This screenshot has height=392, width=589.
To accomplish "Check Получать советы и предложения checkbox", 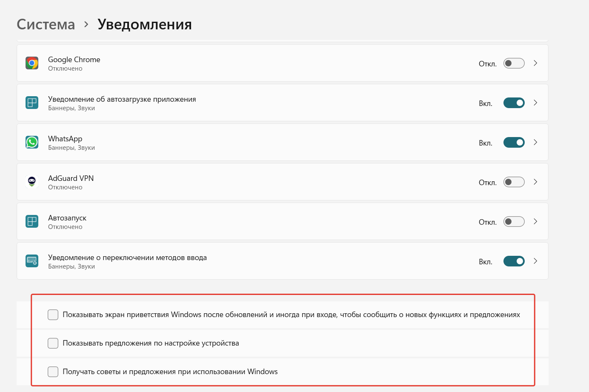I will [53, 372].
